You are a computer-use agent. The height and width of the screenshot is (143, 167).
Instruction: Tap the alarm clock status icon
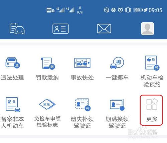(x=120, y=10)
